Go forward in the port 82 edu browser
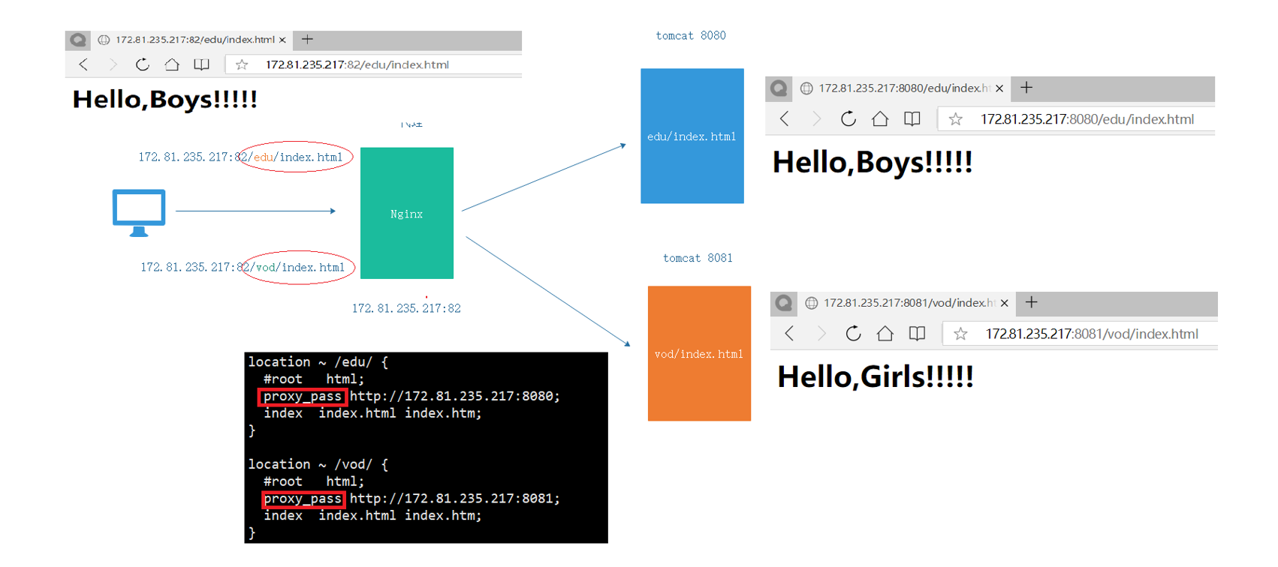The image size is (1278, 567). pyautogui.click(x=113, y=64)
